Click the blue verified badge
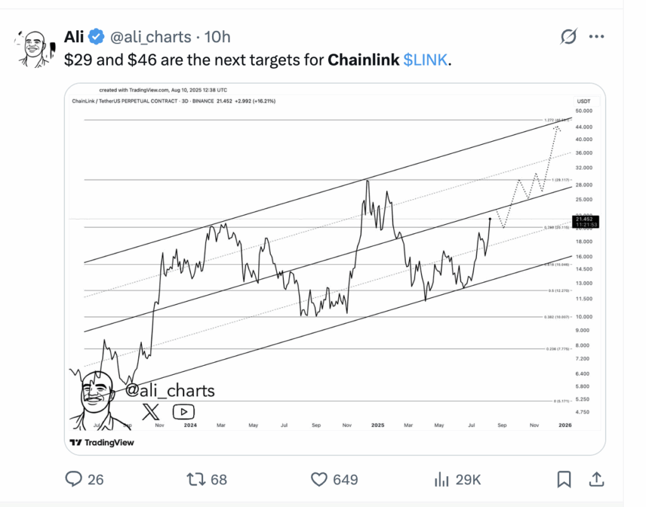 click(x=97, y=37)
